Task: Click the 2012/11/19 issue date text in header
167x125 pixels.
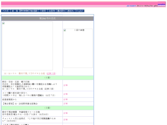Action: click(x=141, y=6)
